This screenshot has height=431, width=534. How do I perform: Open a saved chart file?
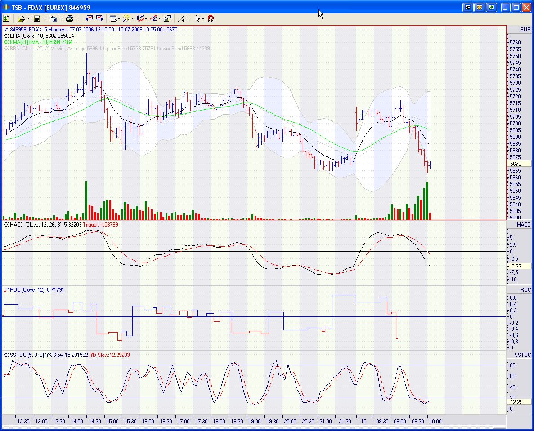click(21, 18)
